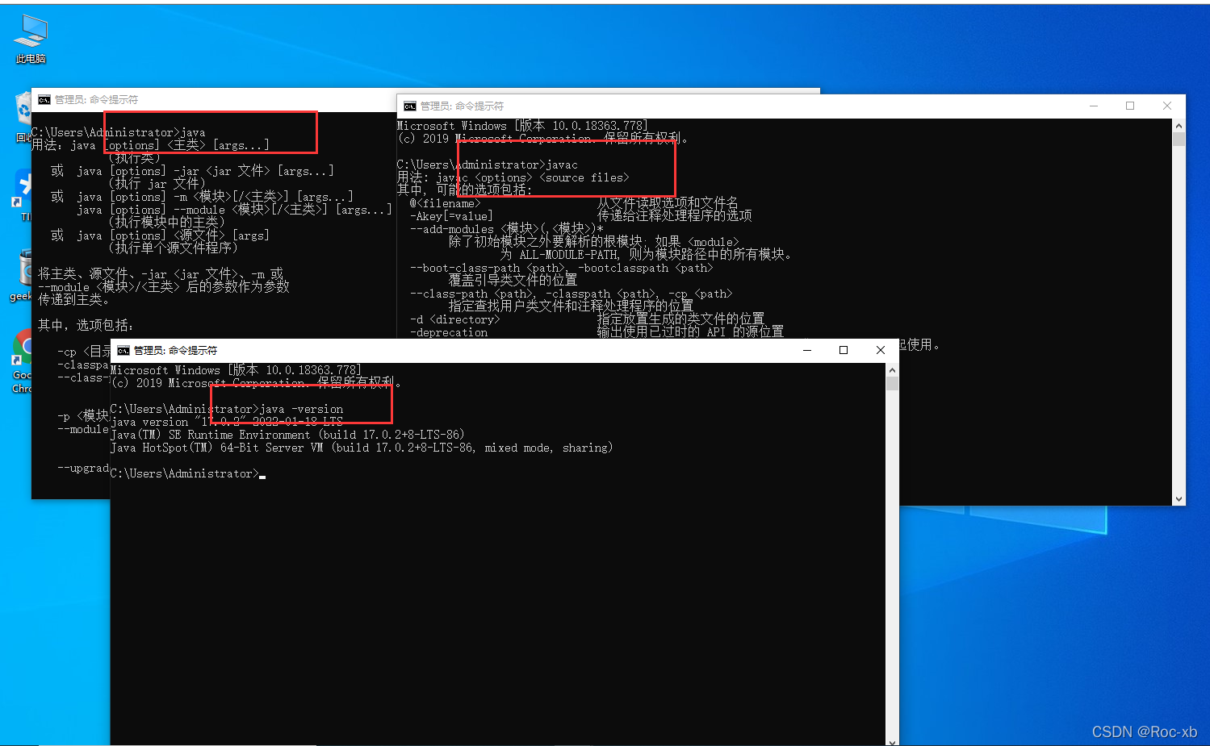This screenshot has width=1210, height=746.
Task: Click title text of java usage window
Action: click(96, 100)
